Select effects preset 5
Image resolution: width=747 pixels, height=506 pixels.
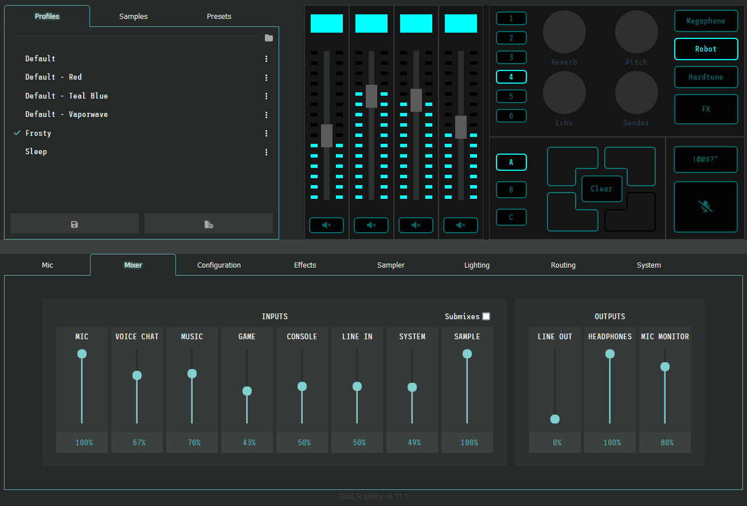click(x=511, y=96)
